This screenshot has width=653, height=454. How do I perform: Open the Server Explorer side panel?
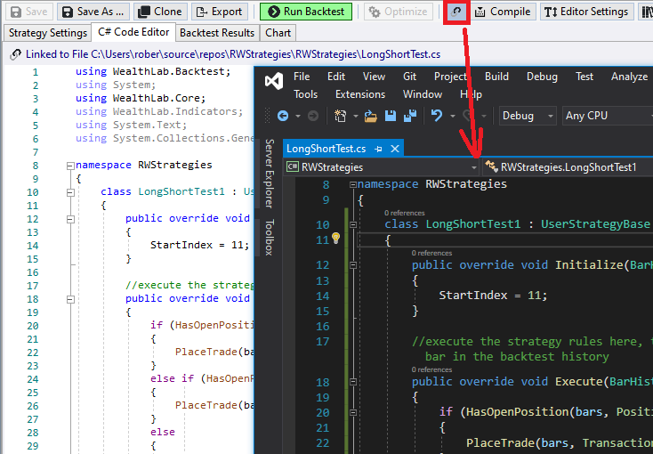[270, 174]
